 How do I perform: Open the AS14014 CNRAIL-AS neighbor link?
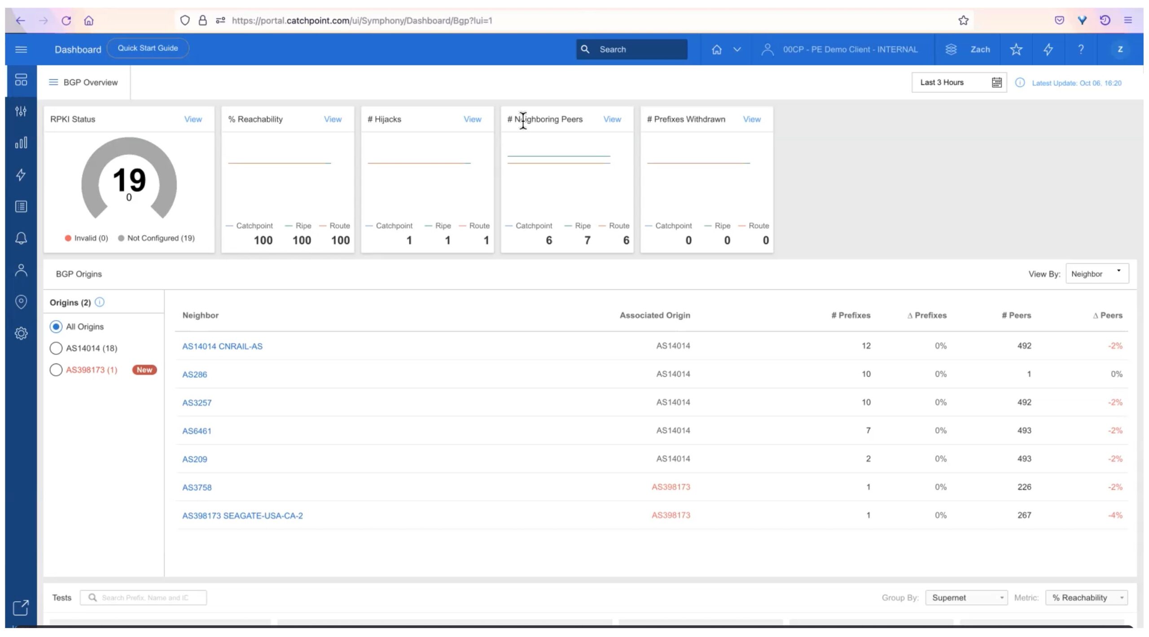click(x=222, y=346)
